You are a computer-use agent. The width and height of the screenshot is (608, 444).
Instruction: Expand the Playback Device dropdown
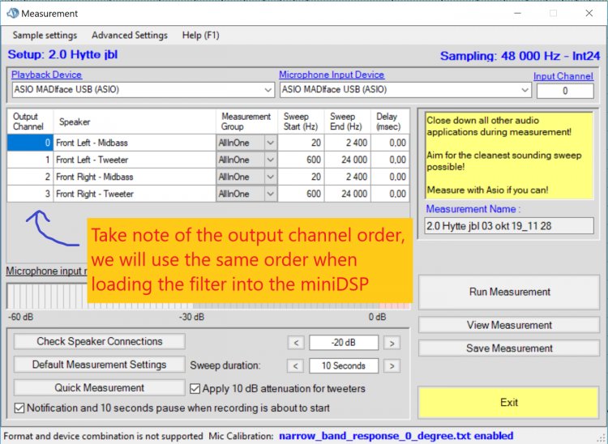[267, 90]
